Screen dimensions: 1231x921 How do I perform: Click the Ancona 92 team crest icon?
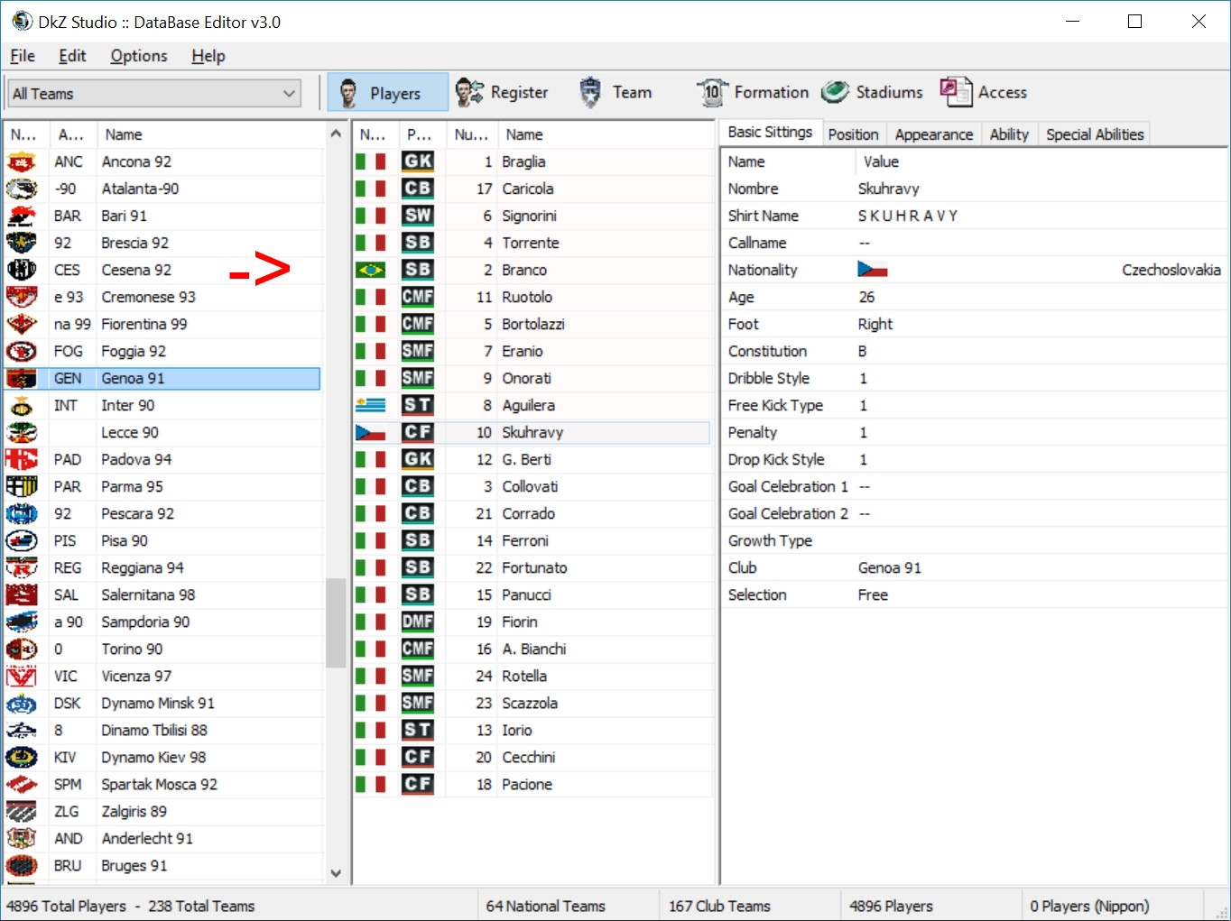tap(22, 161)
